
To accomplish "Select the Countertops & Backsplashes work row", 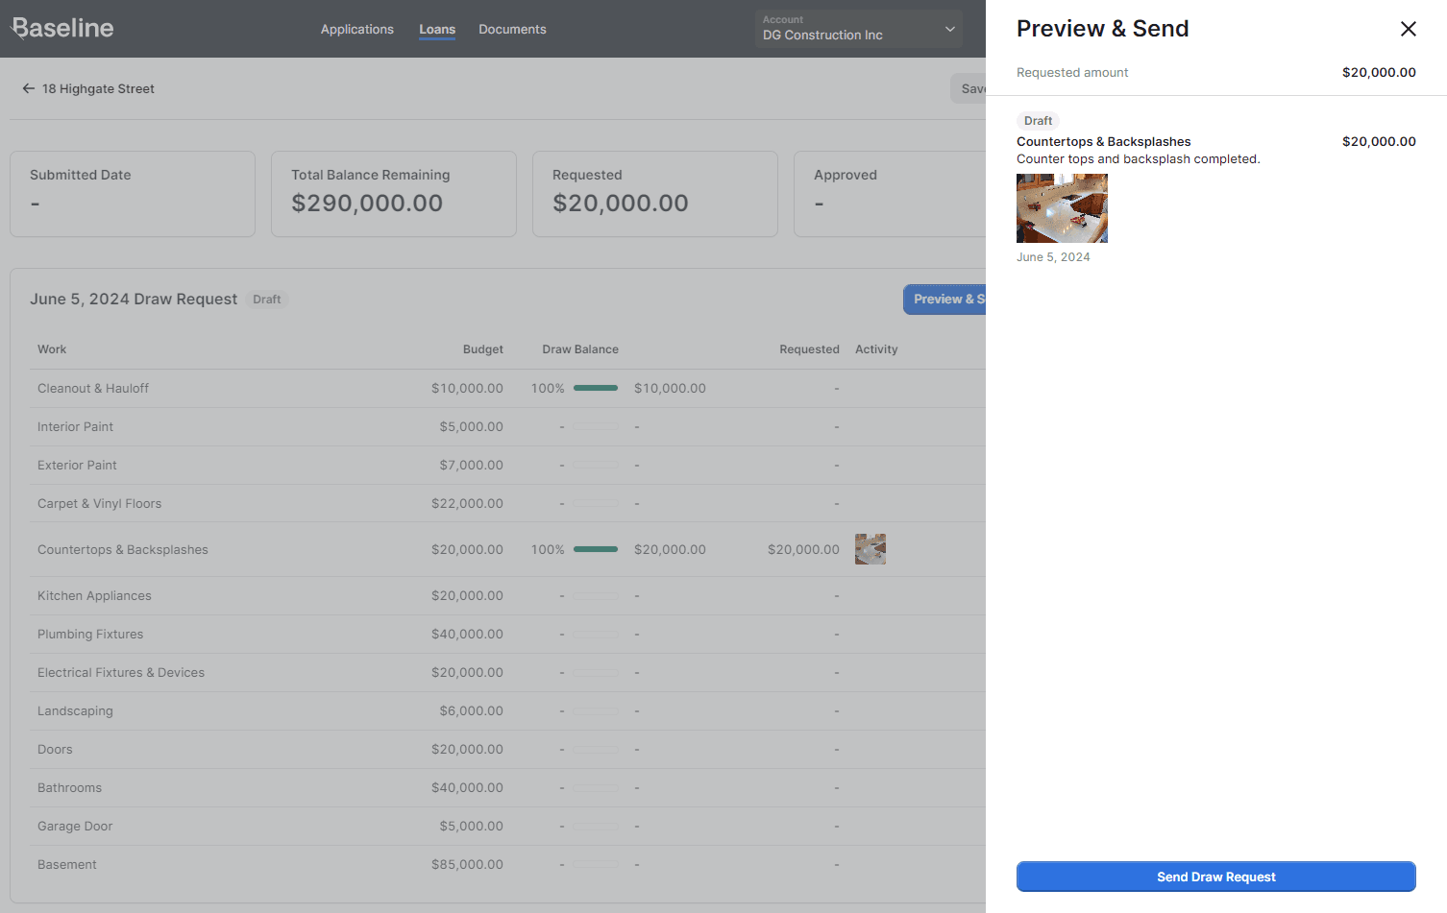I will point(123,550).
